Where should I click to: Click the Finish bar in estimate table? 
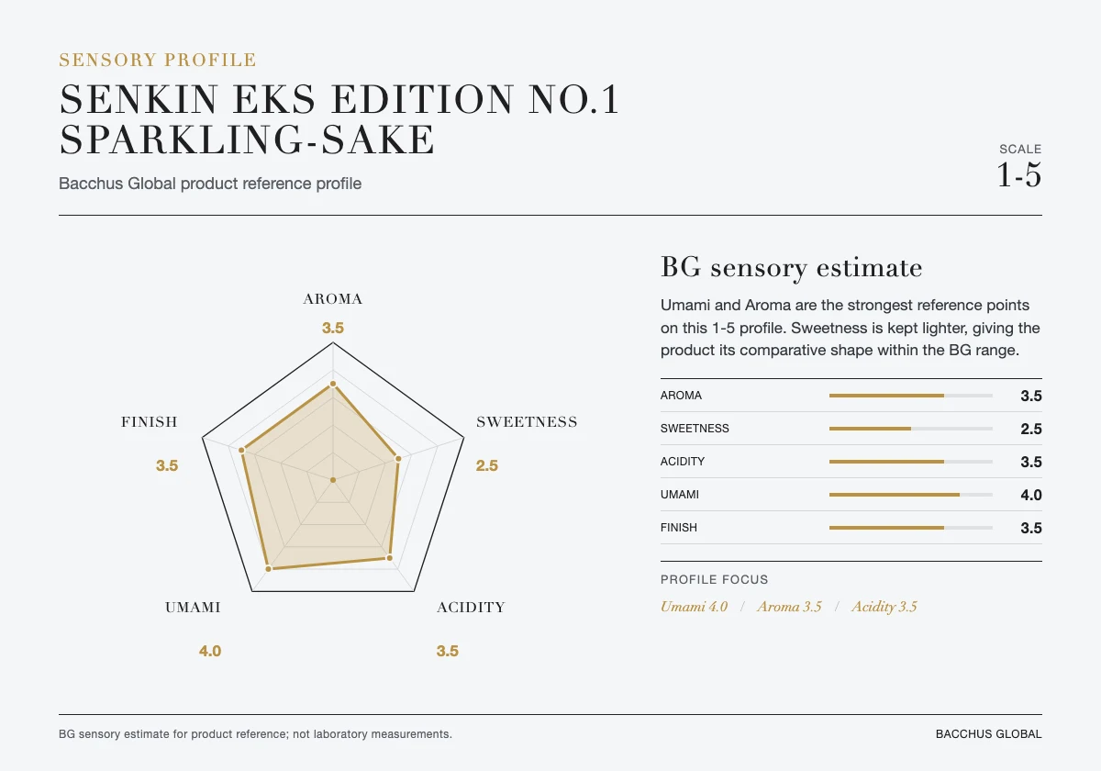[911, 528]
